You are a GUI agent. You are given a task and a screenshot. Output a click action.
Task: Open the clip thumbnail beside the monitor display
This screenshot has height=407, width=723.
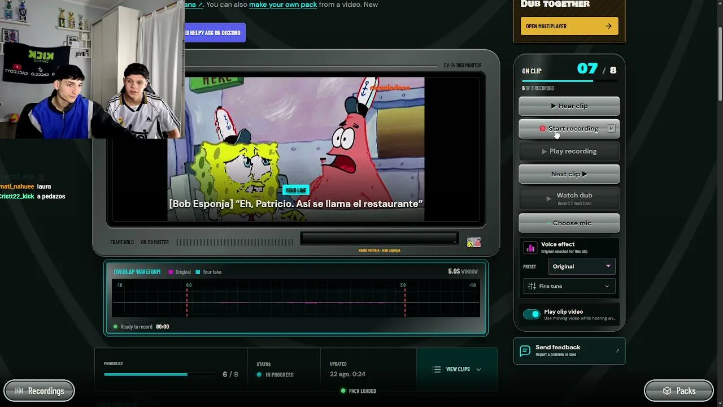click(x=474, y=242)
